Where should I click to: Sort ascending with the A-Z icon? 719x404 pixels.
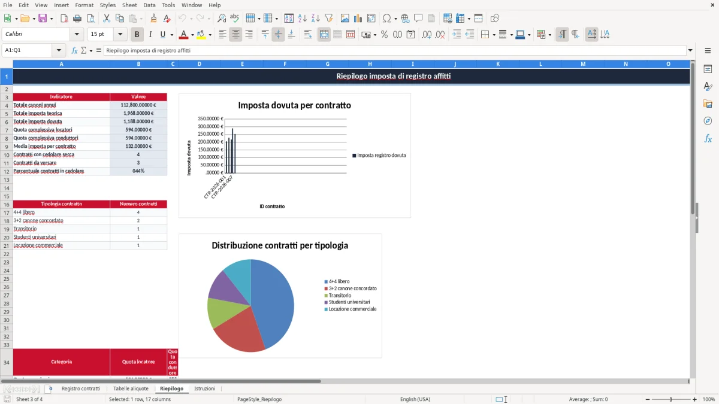(x=303, y=19)
